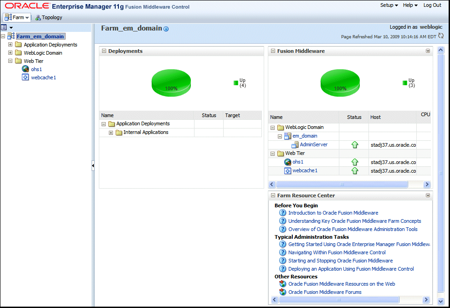This screenshot has height=308, width=450.
Task: Click the WebLogic Domain folder icon in tree
Action: [x=18, y=52]
